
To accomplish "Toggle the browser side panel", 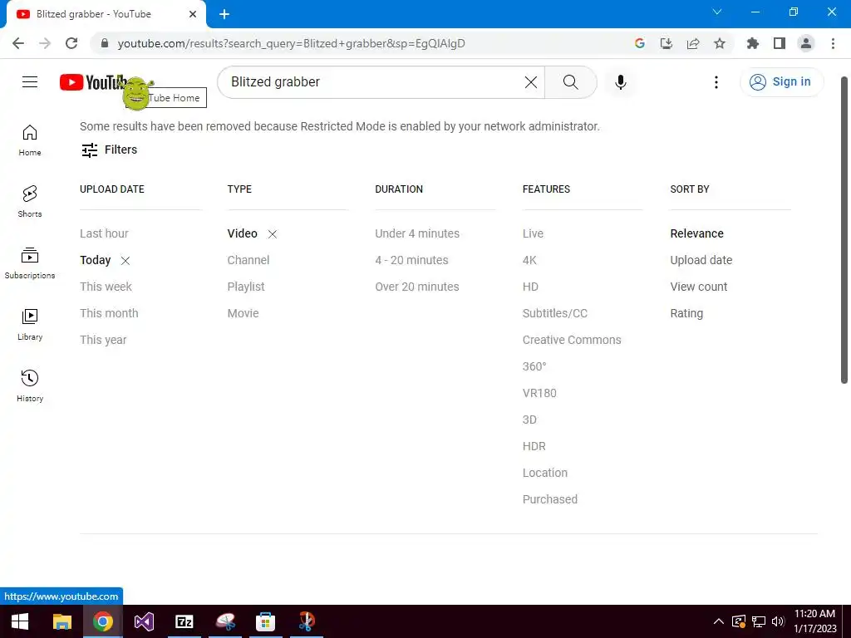I will 780,43.
